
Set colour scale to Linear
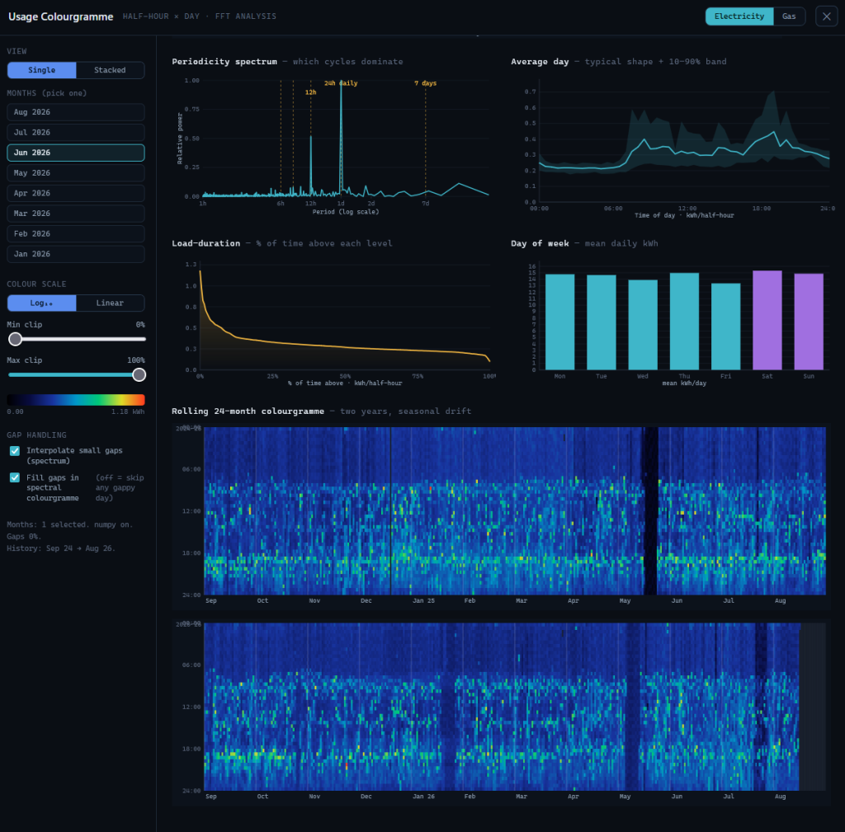(x=110, y=303)
